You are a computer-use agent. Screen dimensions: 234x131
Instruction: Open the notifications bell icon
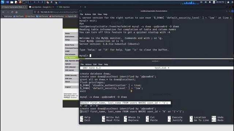pyautogui.click(x=210, y=2)
